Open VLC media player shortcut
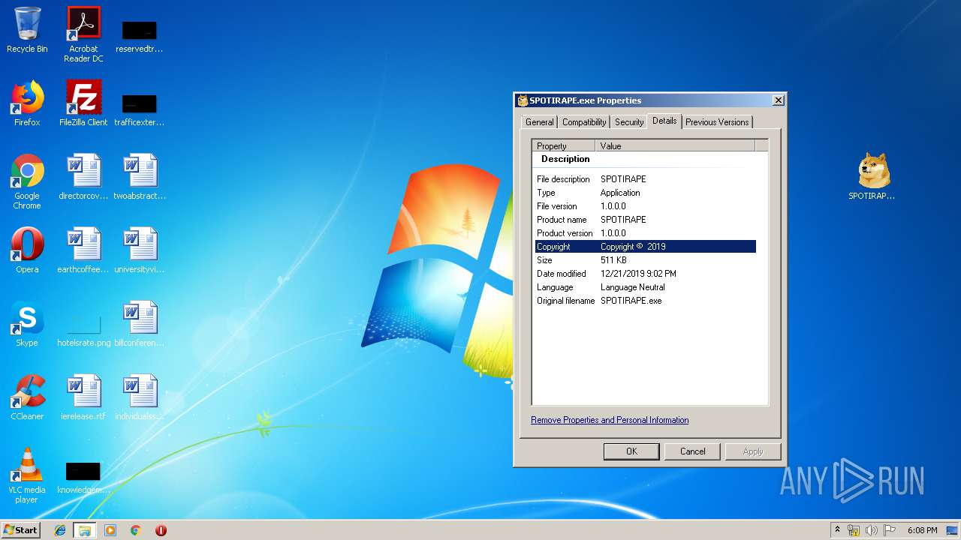961x540 pixels. [27, 475]
